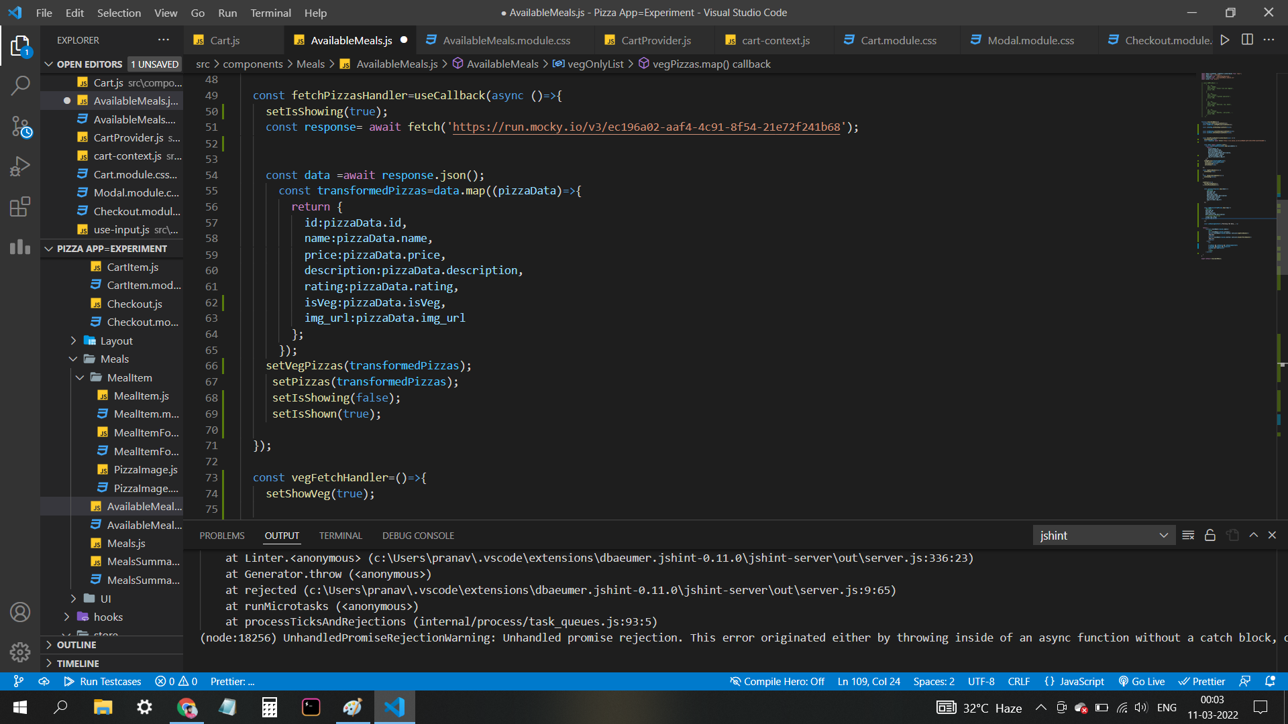Open the Search view in activity bar

(20, 86)
